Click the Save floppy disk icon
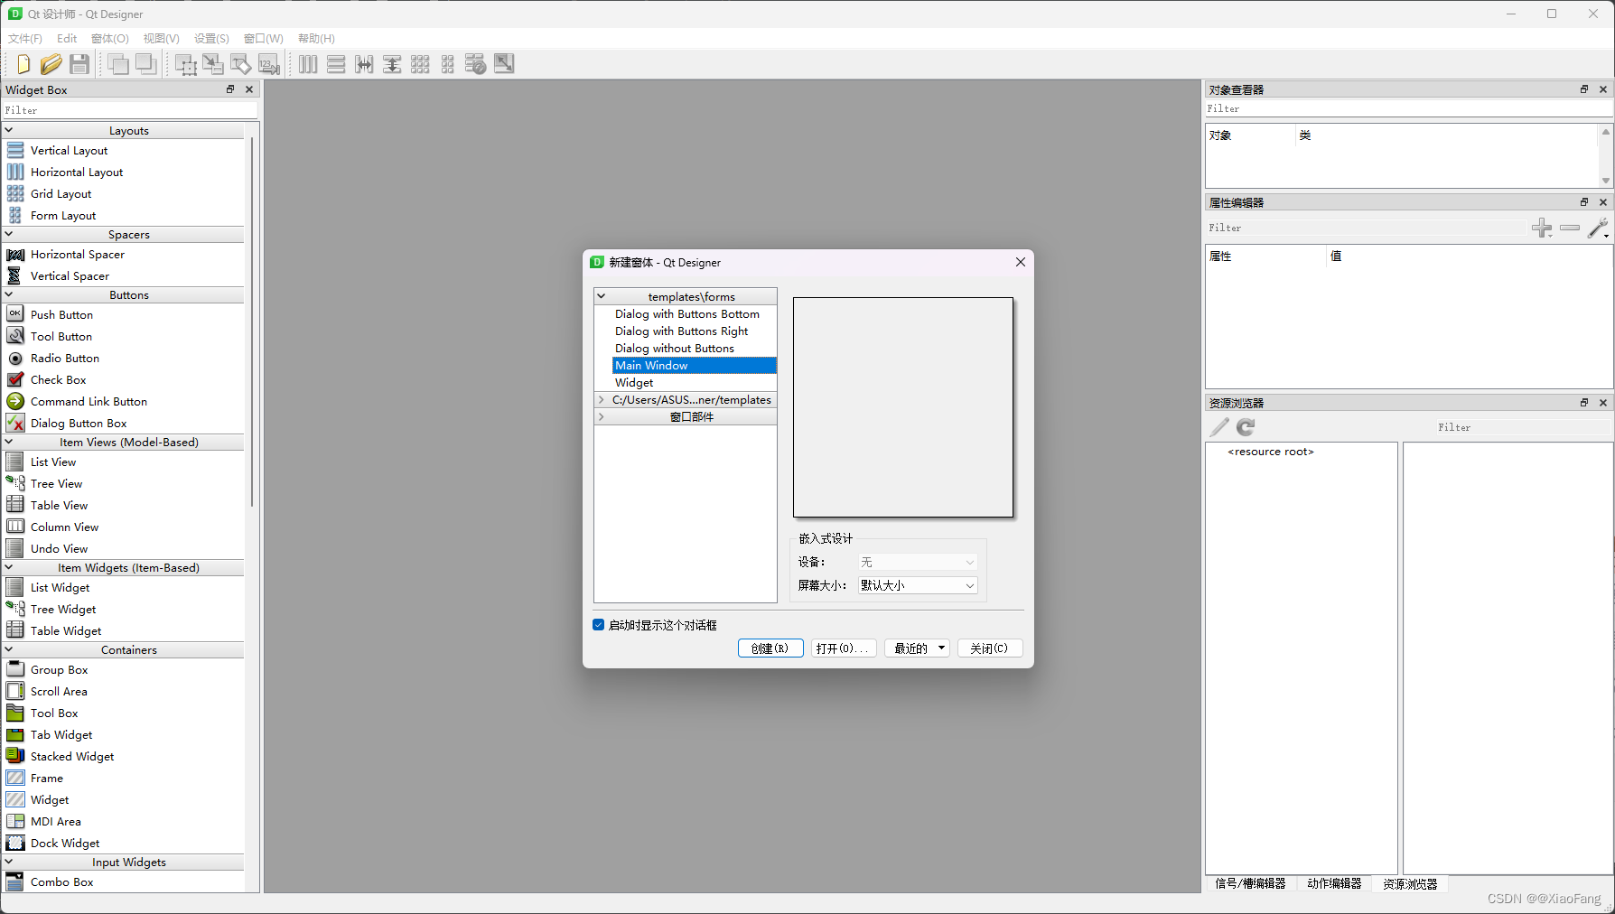This screenshot has height=914, width=1615. pyautogui.click(x=79, y=64)
